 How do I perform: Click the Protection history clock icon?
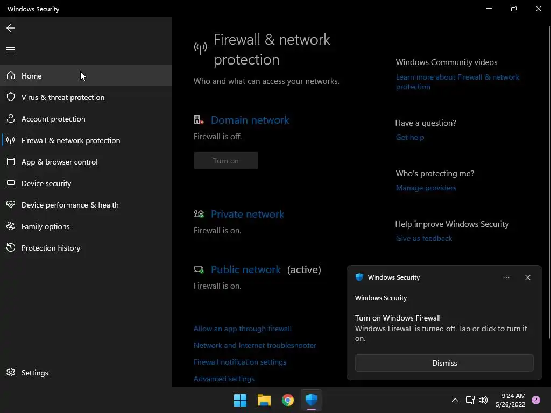click(x=11, y=248)
